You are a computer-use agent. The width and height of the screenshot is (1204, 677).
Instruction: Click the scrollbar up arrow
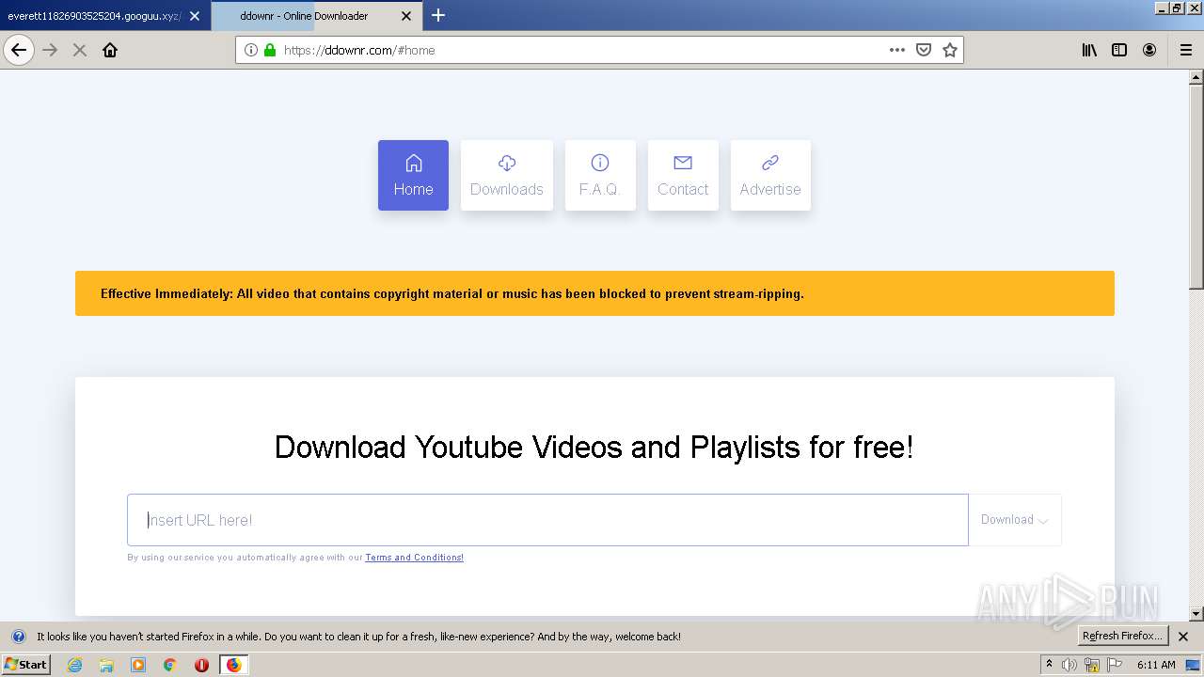point(1196,76)
